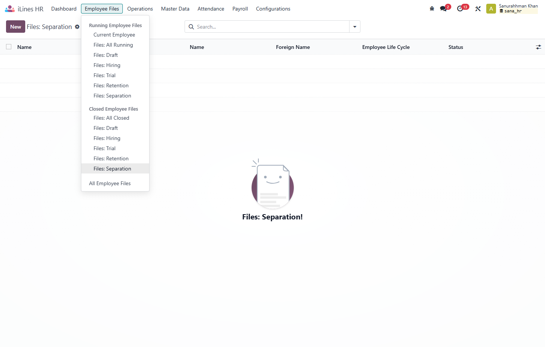Image resolution: width=545 pixels, height=347 pixels.
Task: Focus the Search input field
Action: pyautogui.click(x=272, y=27)
